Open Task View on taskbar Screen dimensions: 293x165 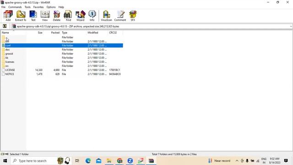coord(77,161)
